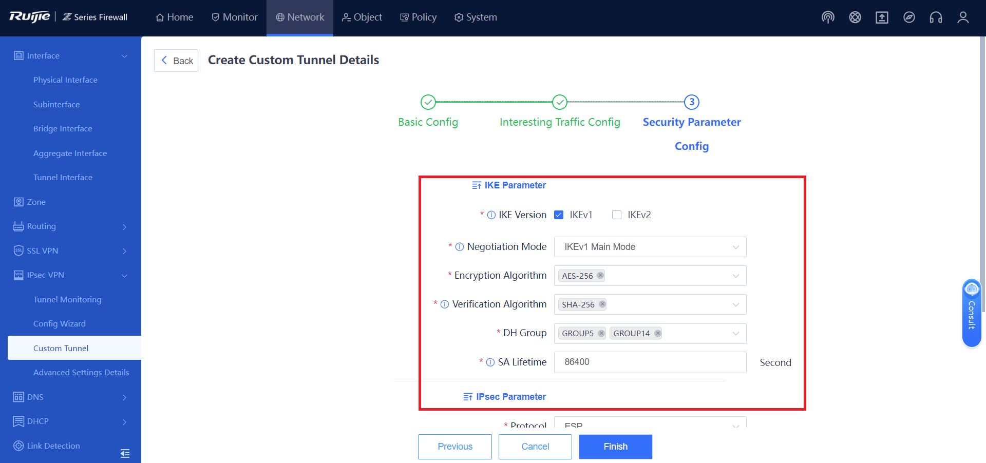This screenshot has width=986, height=463.
Task: Click the SA Lifetime input field
Action: tap(650, 362)
